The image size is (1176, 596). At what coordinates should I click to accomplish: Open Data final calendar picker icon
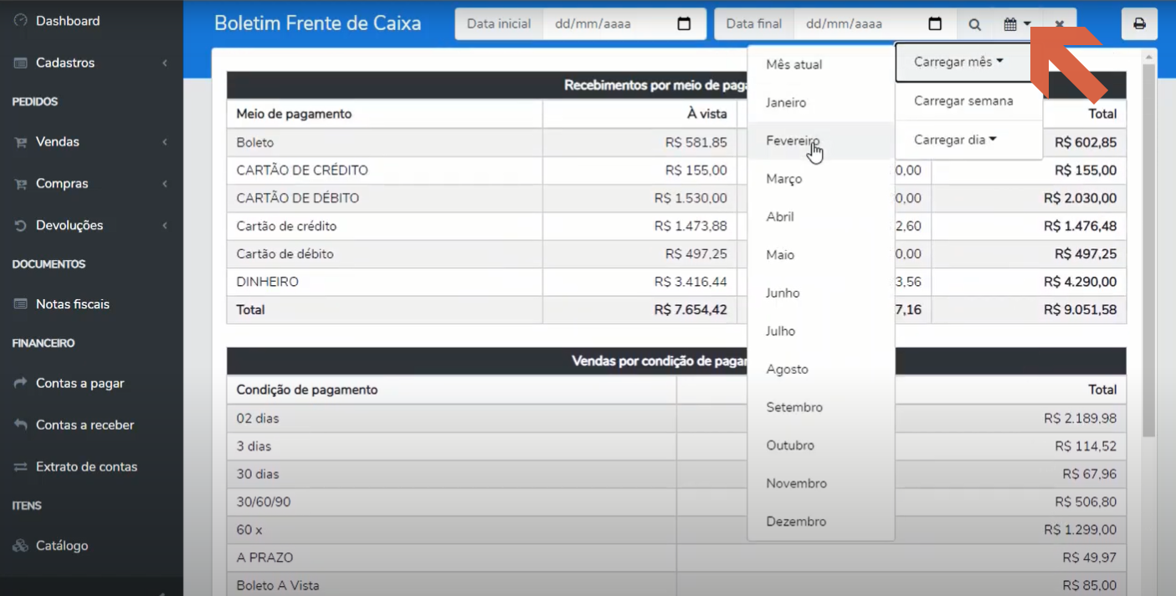tap(936, 24)
